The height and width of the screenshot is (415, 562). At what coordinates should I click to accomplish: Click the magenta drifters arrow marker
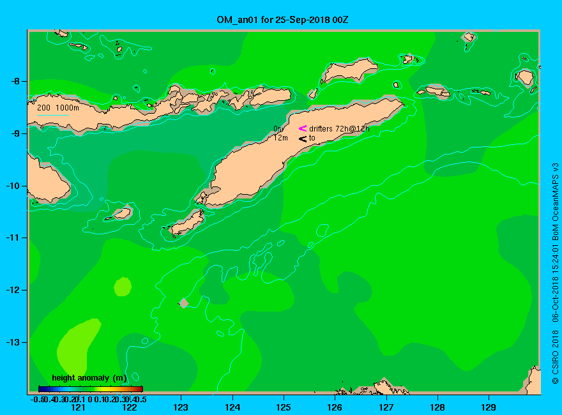303,128
